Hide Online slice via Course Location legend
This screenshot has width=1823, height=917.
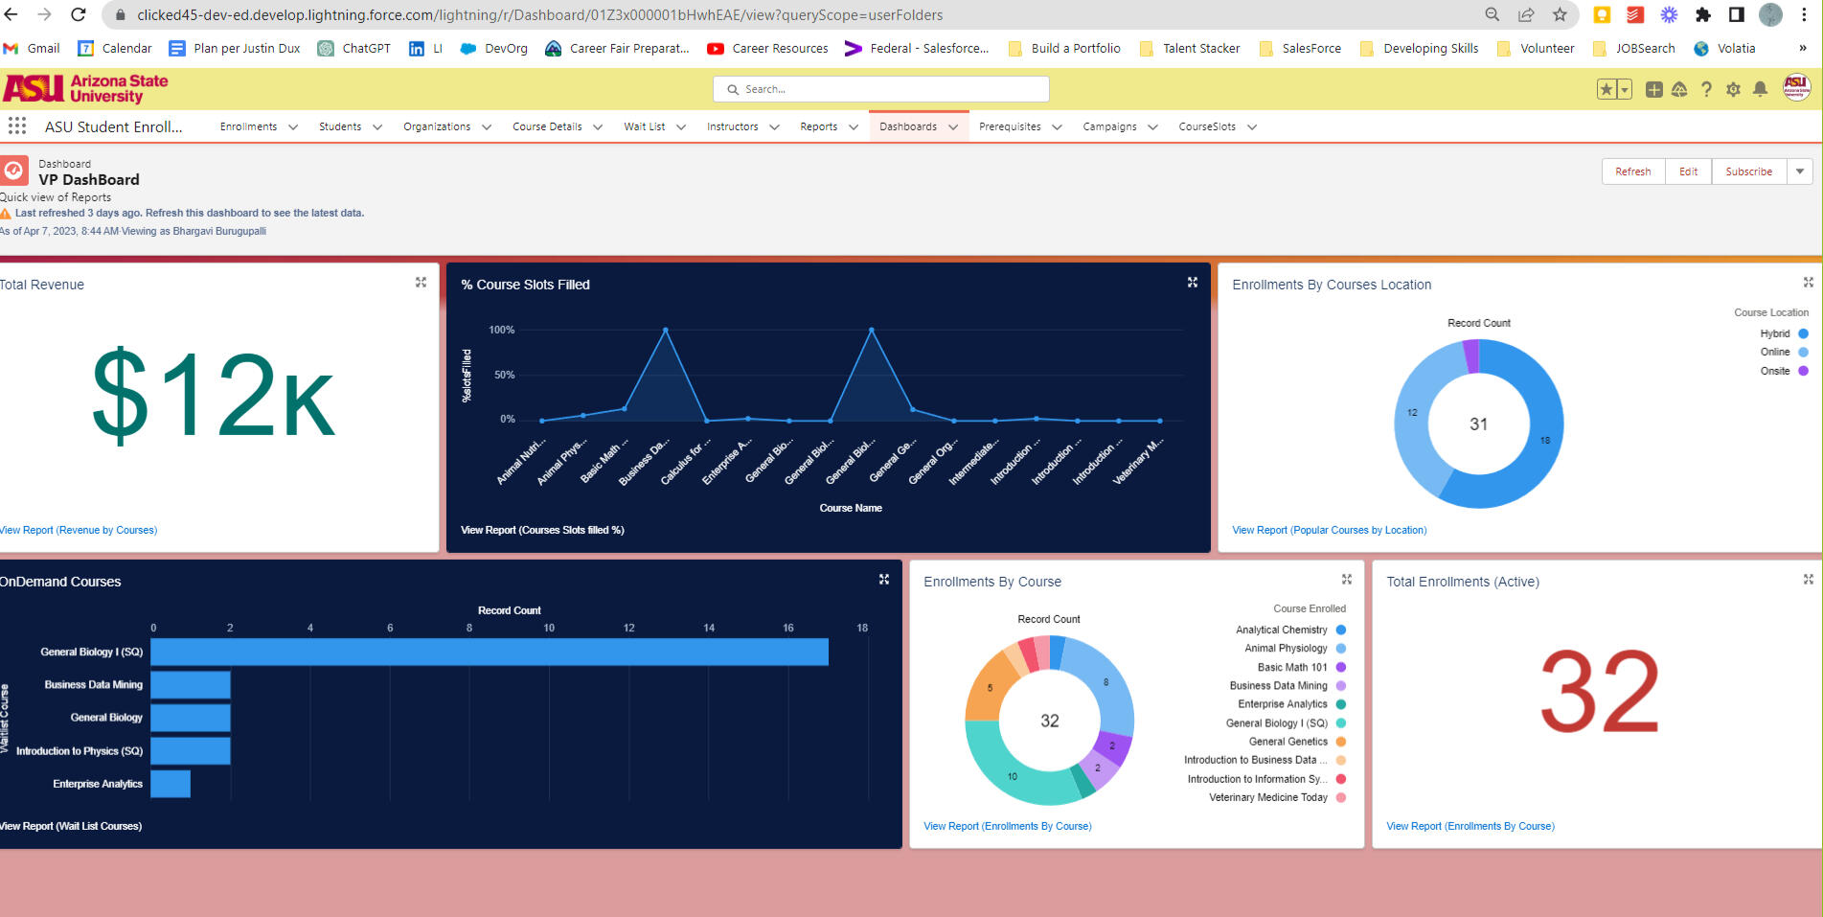pos(1780,352)
